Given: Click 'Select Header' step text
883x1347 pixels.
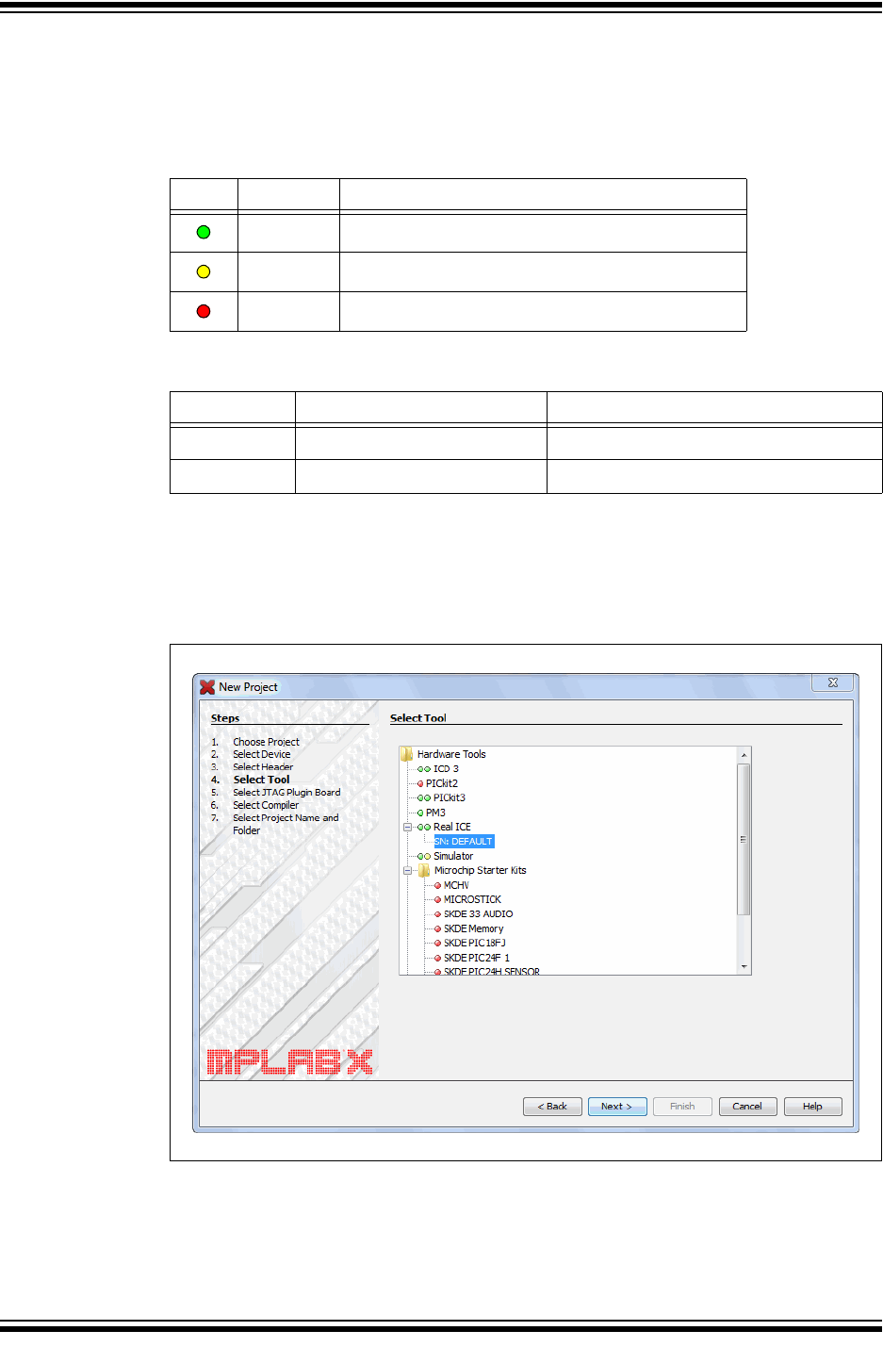Looking at the screenshot, I should click(263, 767).
